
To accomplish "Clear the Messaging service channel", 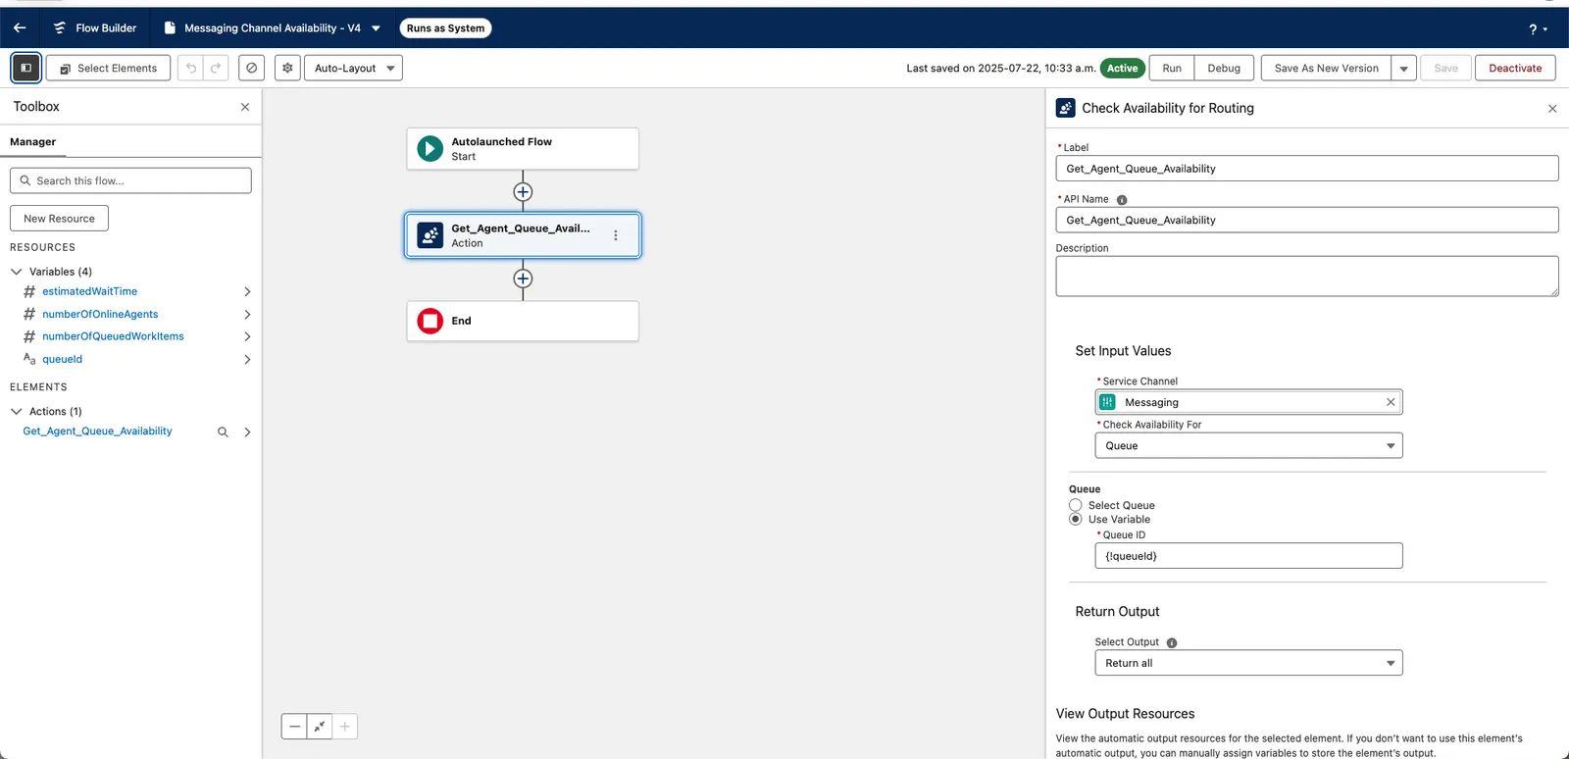I will (x=1391, y=402).
